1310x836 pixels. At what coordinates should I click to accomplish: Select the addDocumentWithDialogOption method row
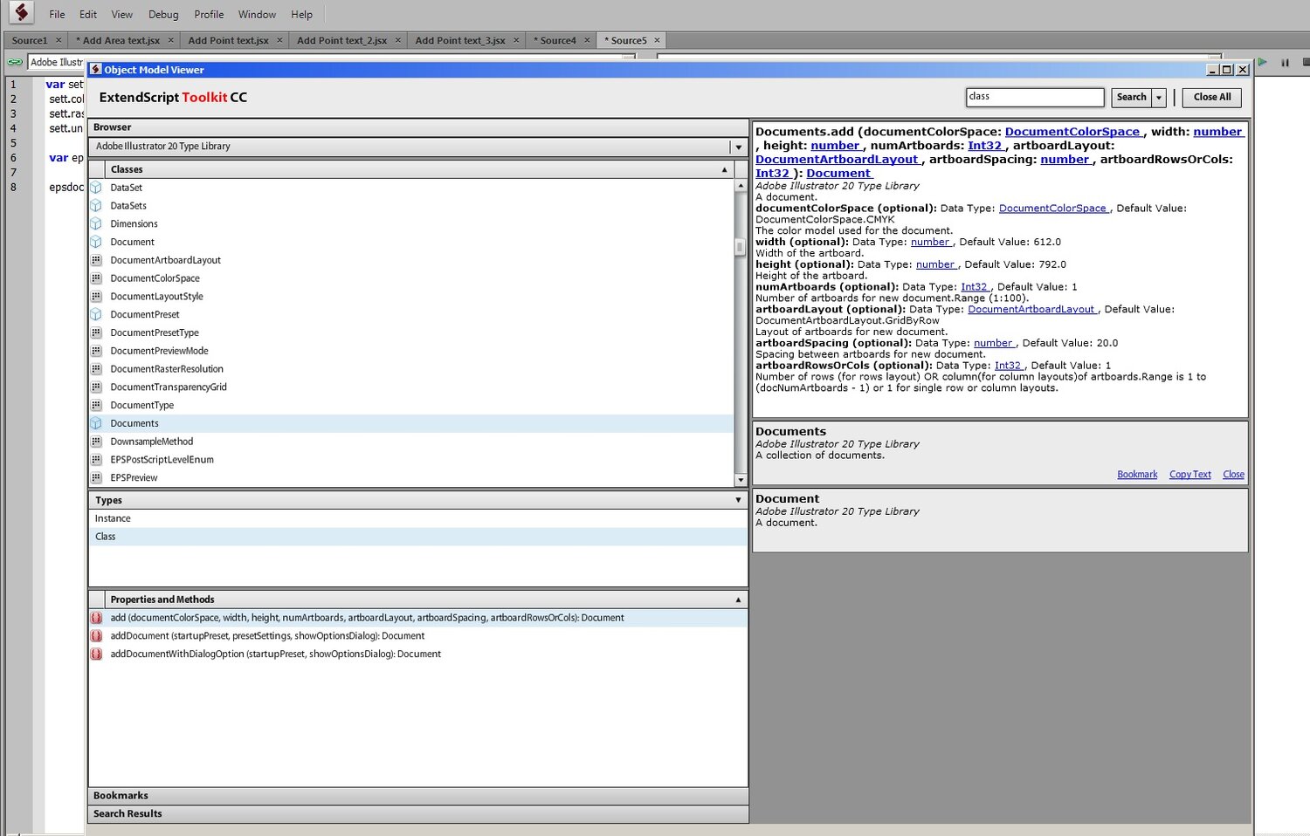coord(418,654)
